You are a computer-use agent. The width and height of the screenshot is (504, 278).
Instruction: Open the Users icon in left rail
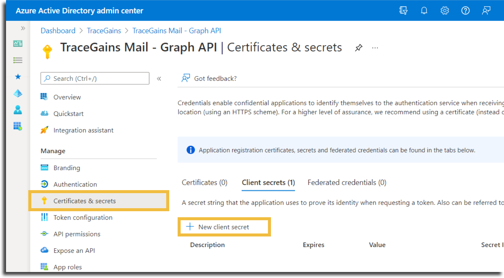click(18, 110)
